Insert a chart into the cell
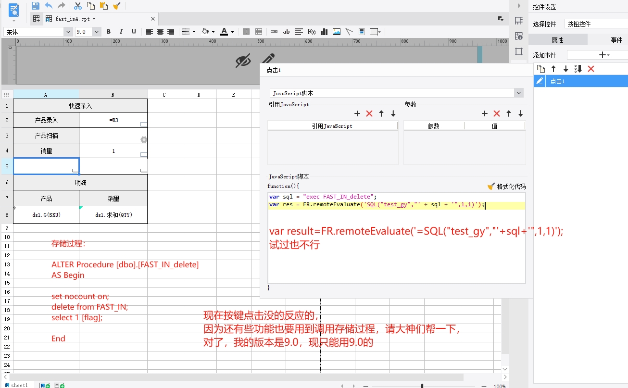The height and width of the screenshot is (388, 628). (324, 32)
